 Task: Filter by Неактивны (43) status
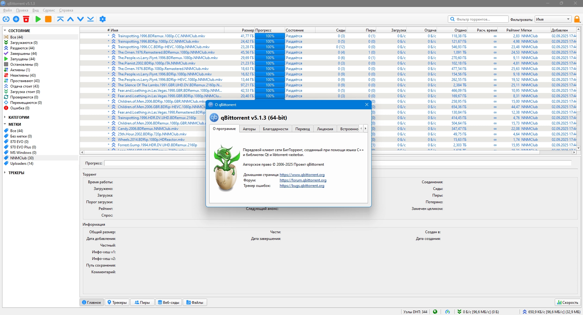pyautogui.click(x=23, y=75)
